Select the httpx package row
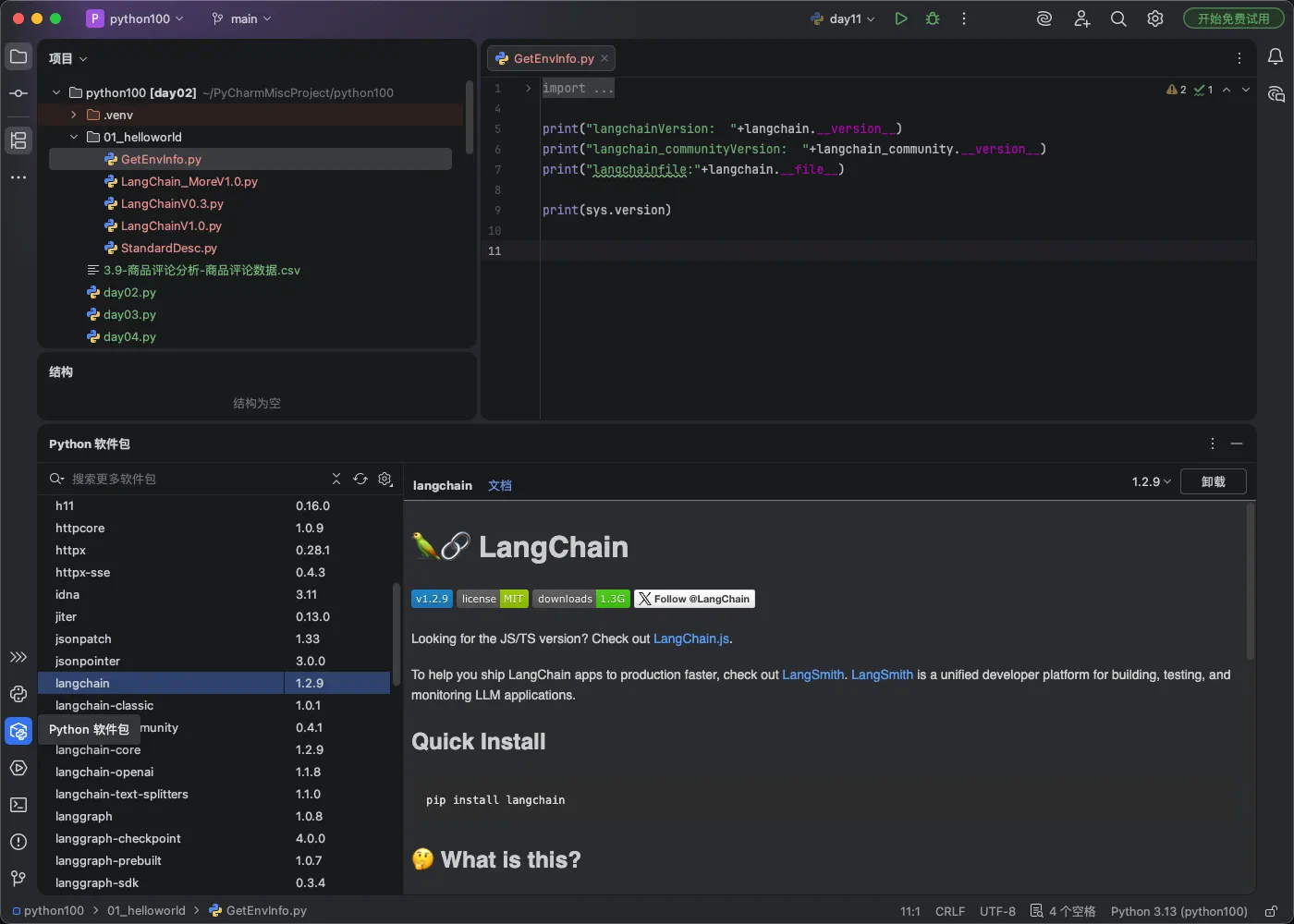This screenshot has width=1294, height=924. (x=214, y=550)
